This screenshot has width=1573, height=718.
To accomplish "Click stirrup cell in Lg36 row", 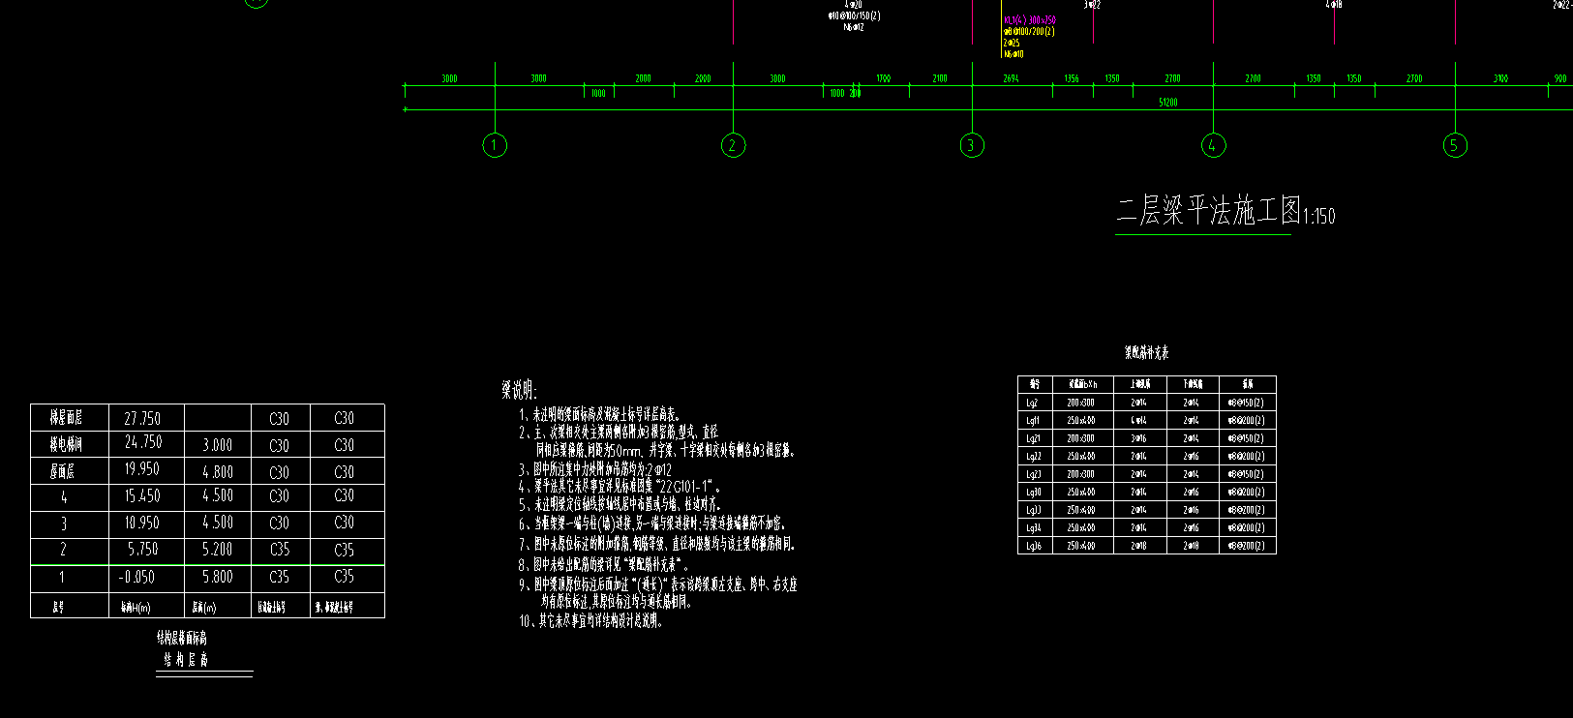I will coord(1246,546).
